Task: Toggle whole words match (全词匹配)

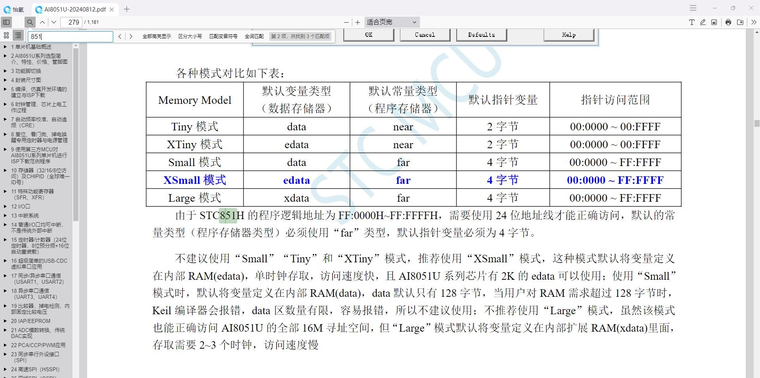Action: [x=254, y=36]
